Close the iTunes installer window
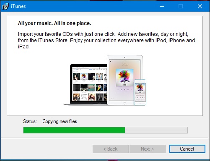Screen dimensions: 210x161 (200, 6)
